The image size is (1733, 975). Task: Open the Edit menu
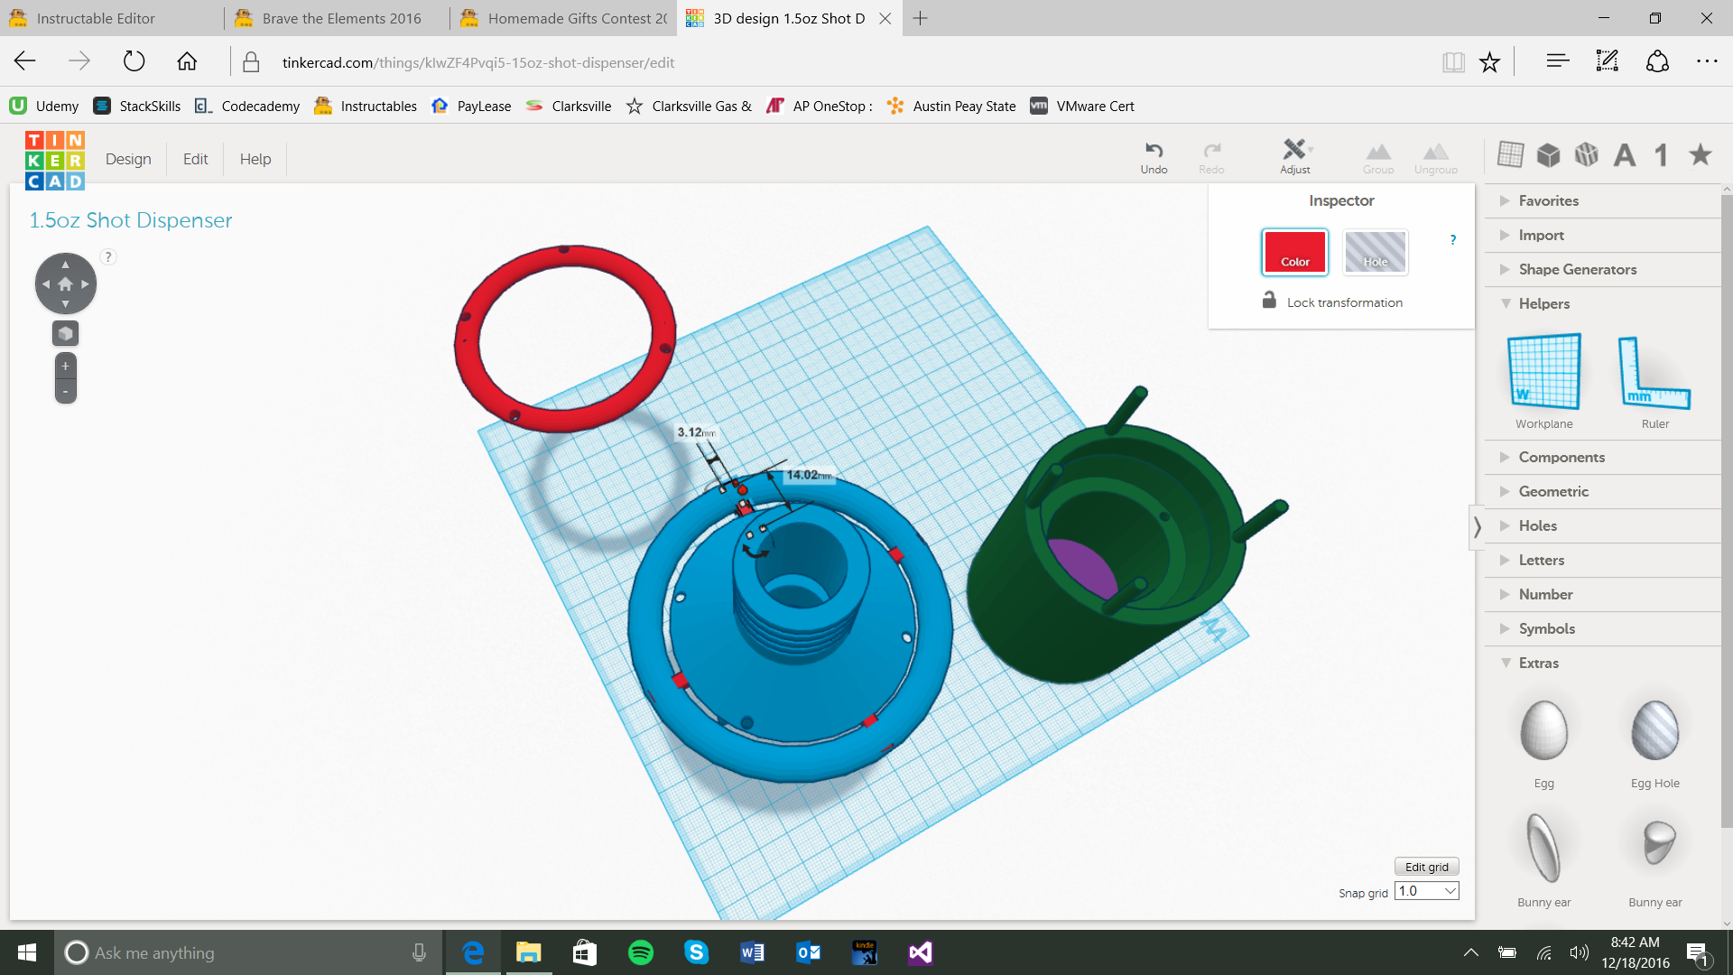(195, 159)
